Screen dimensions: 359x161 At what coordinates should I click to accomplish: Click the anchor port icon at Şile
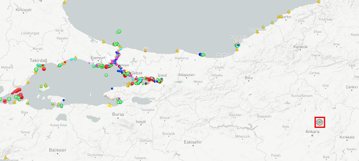tap(145, 51)
